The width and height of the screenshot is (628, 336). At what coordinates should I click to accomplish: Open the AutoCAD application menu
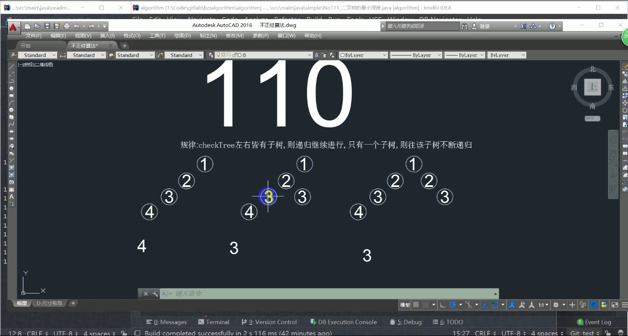point(13,28)
